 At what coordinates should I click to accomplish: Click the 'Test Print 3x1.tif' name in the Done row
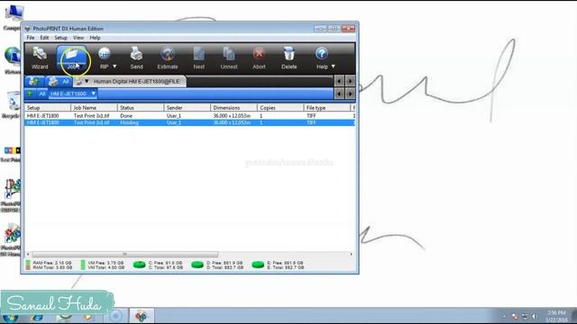pyautogui.click(x=92, y=116)
